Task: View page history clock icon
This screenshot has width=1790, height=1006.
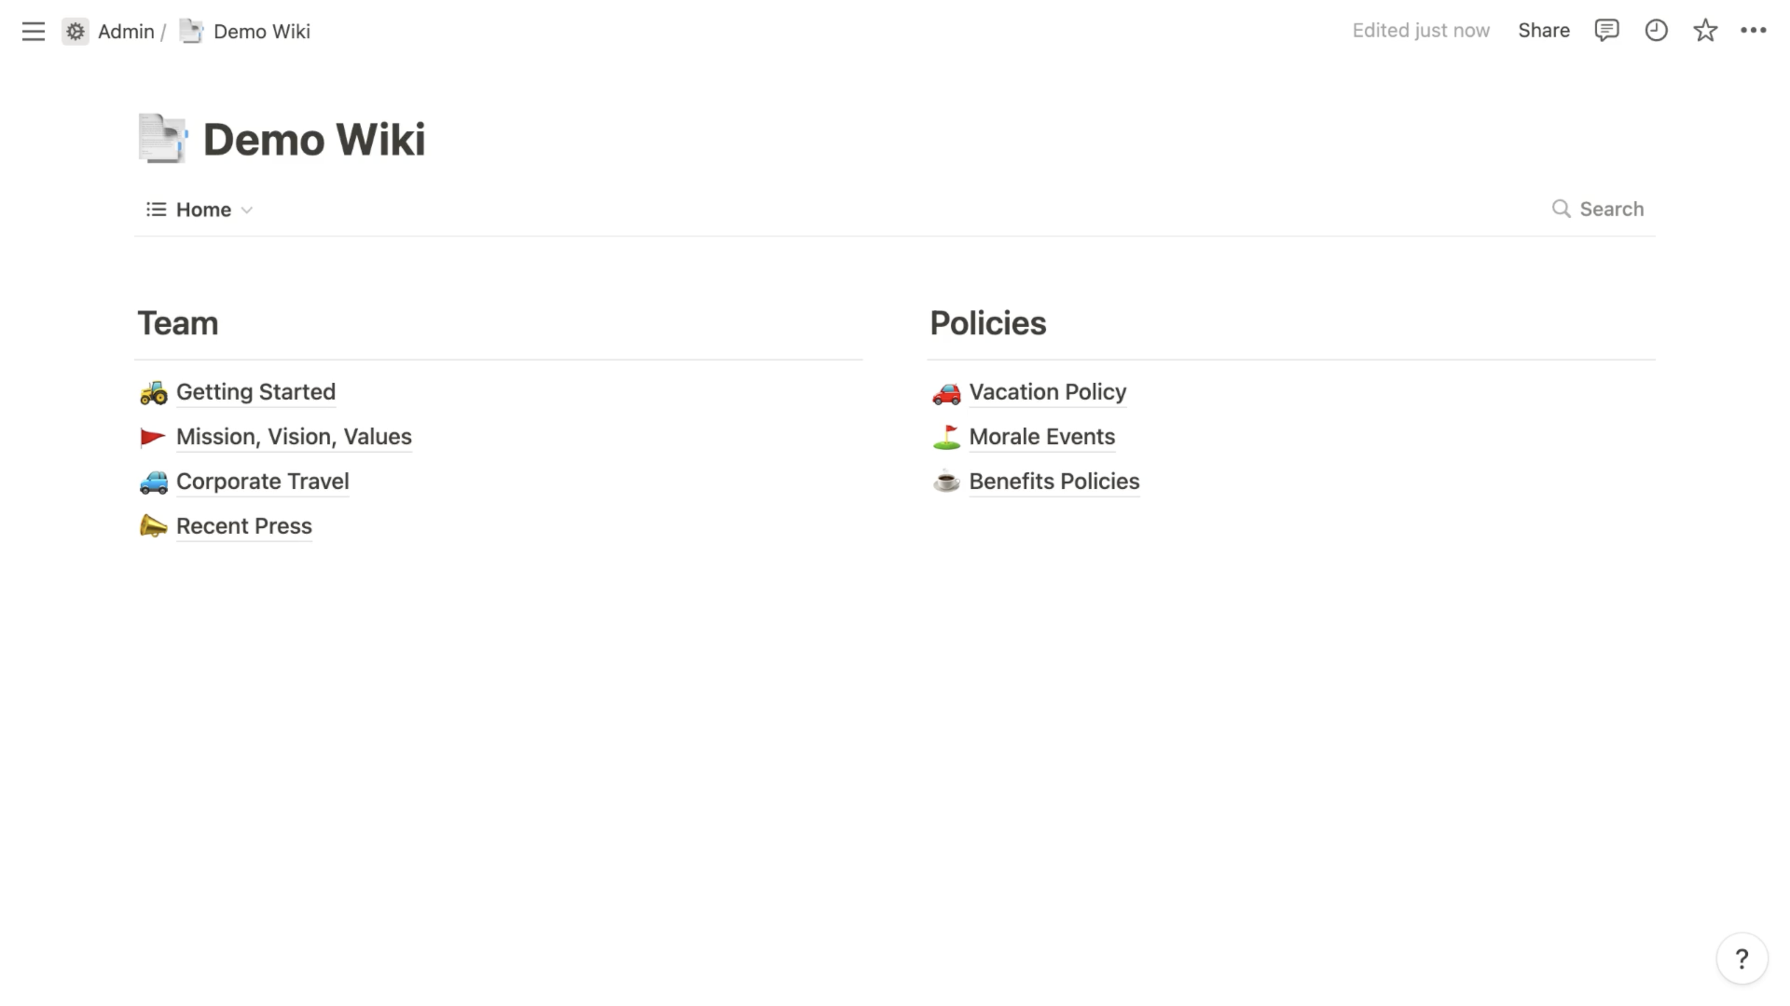Action: 1656,30
